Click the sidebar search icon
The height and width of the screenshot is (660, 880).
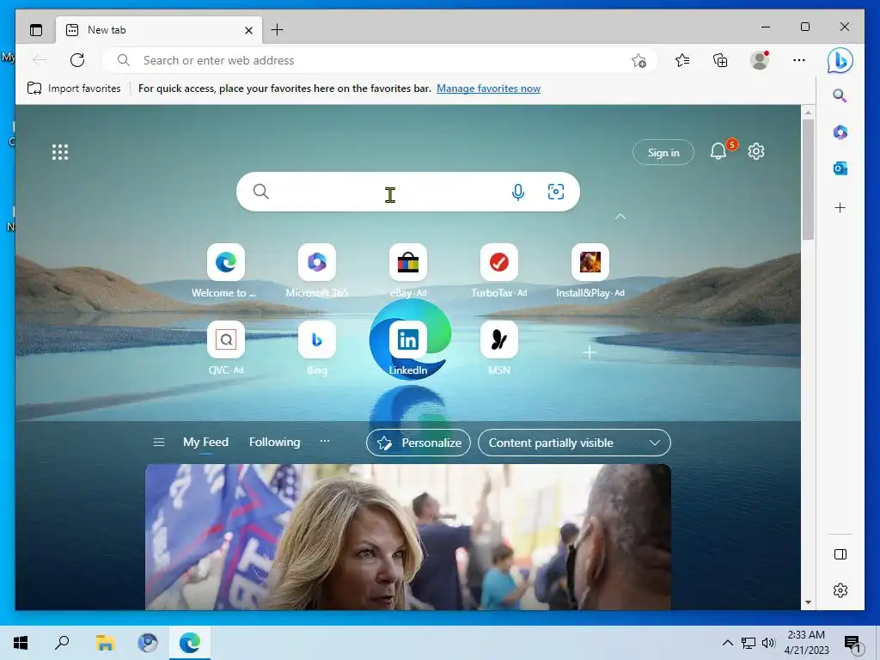pyautogui.click(x=840, y=95)
